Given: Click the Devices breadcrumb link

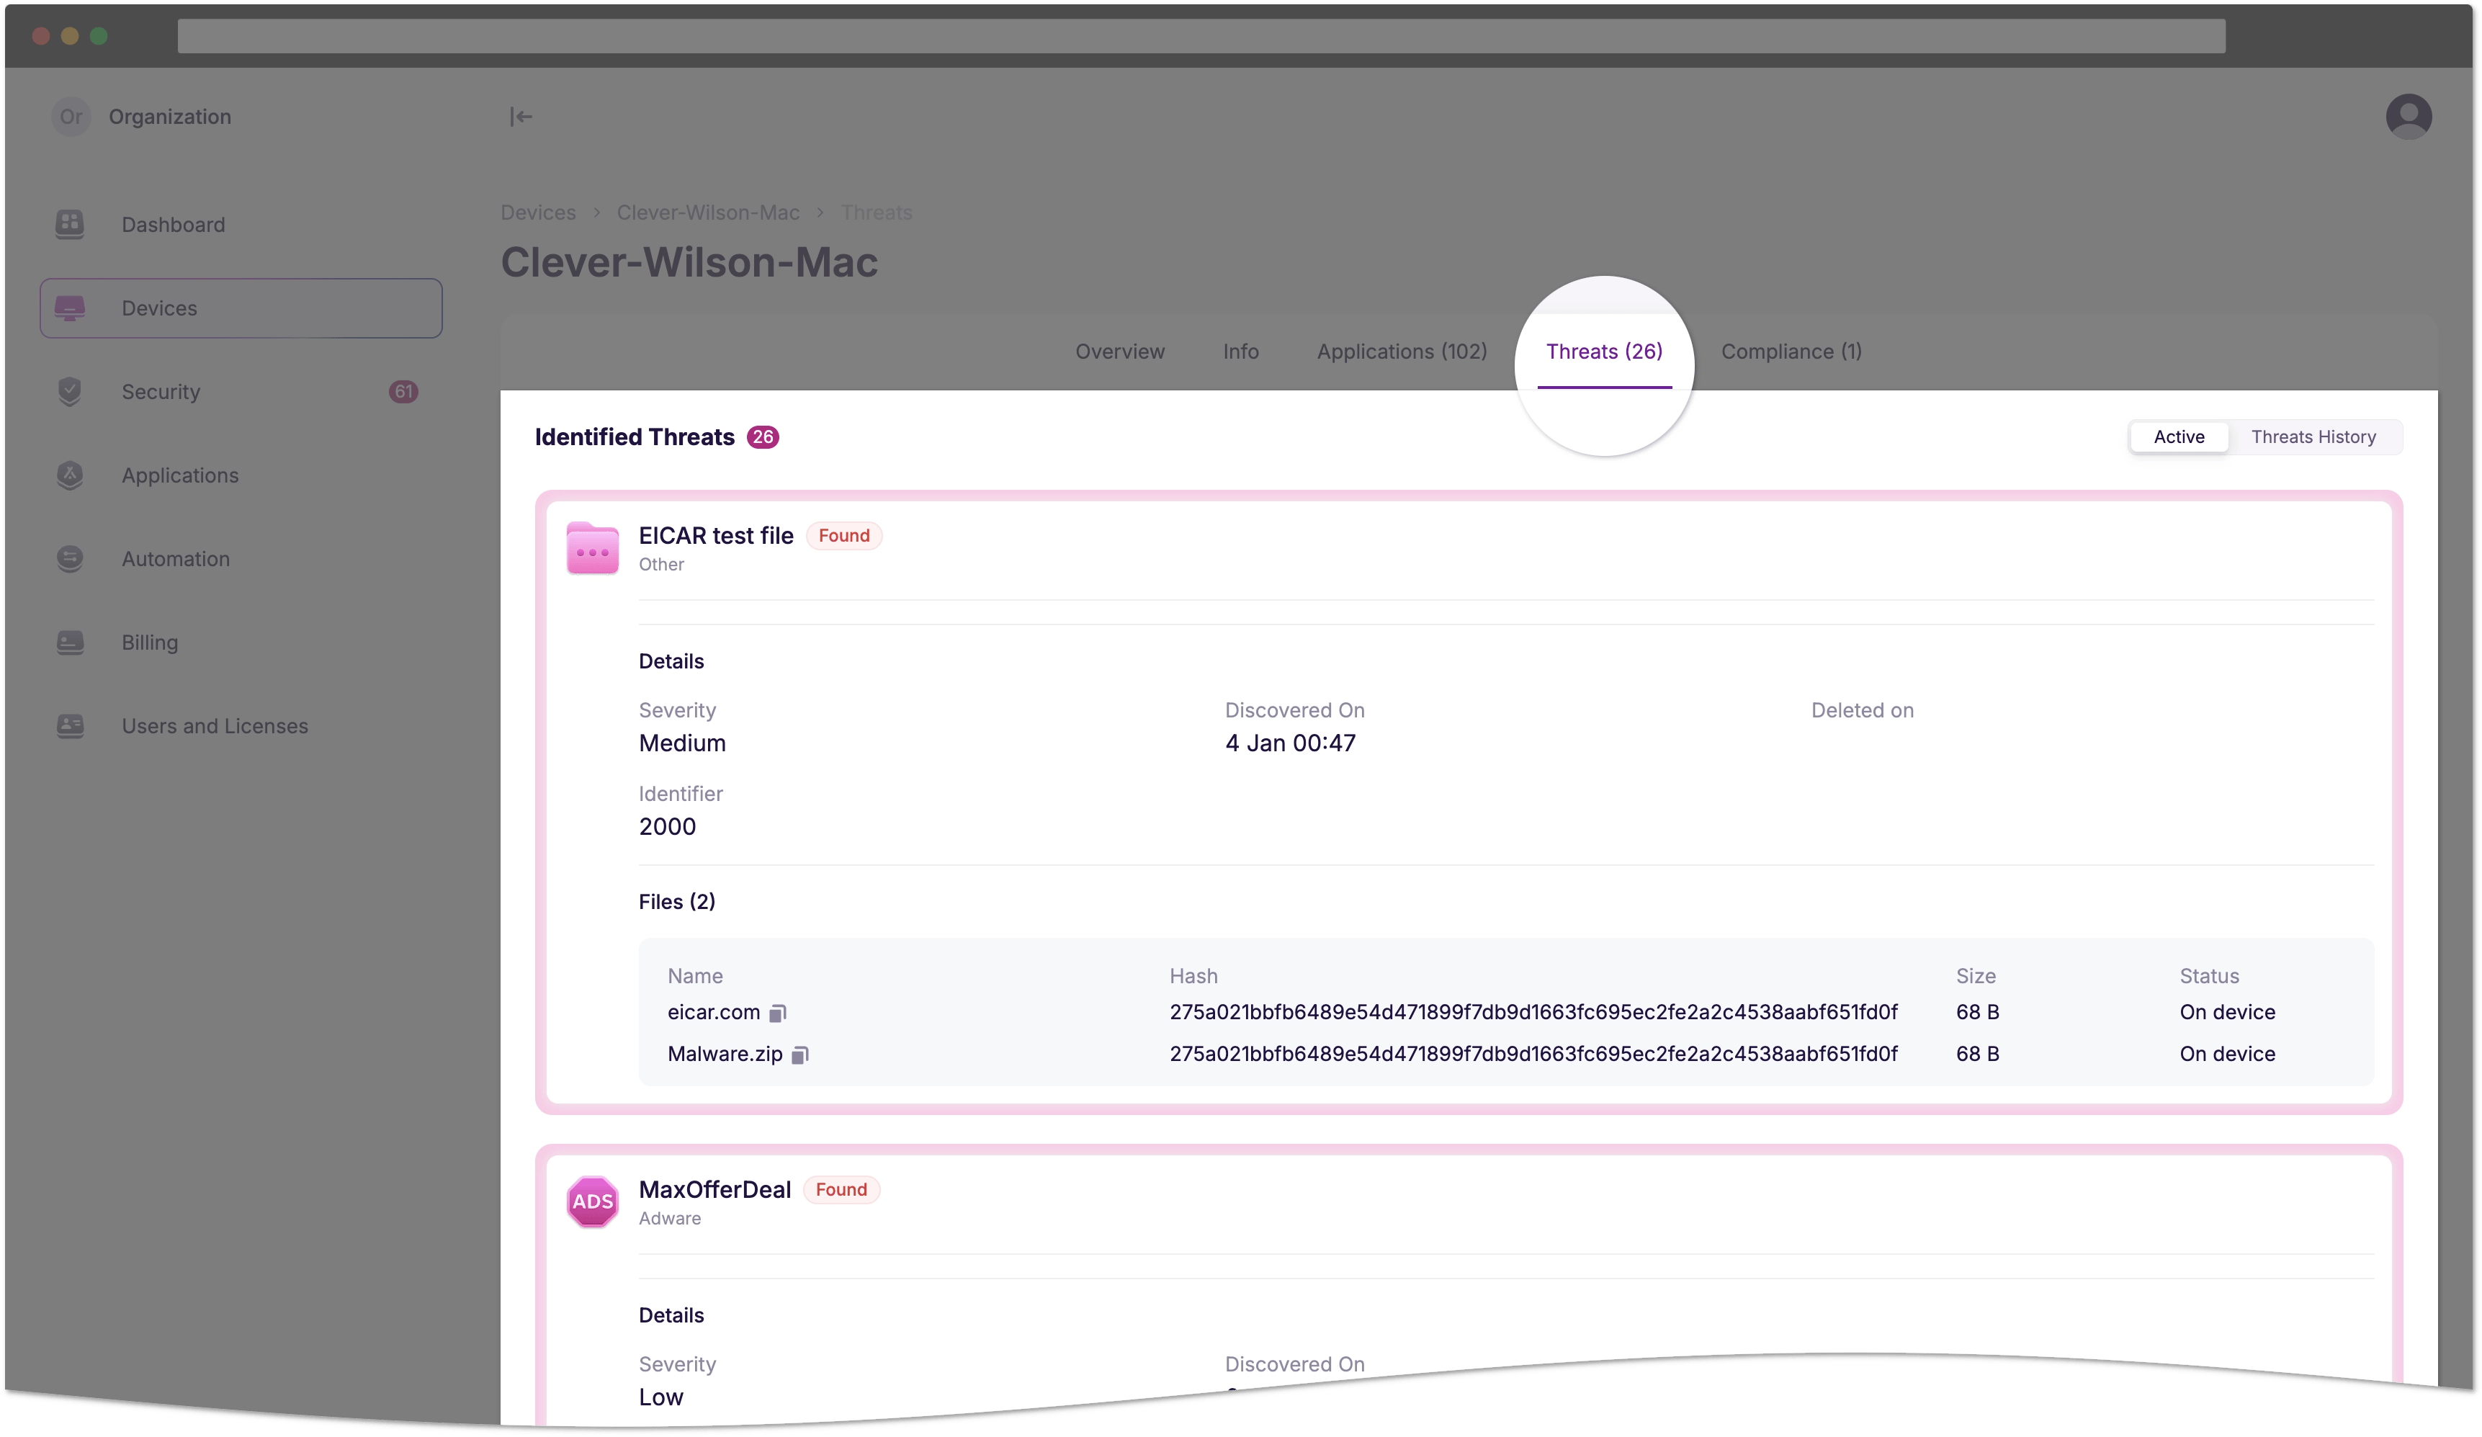Looking at the screenshot, I should 538,212.
